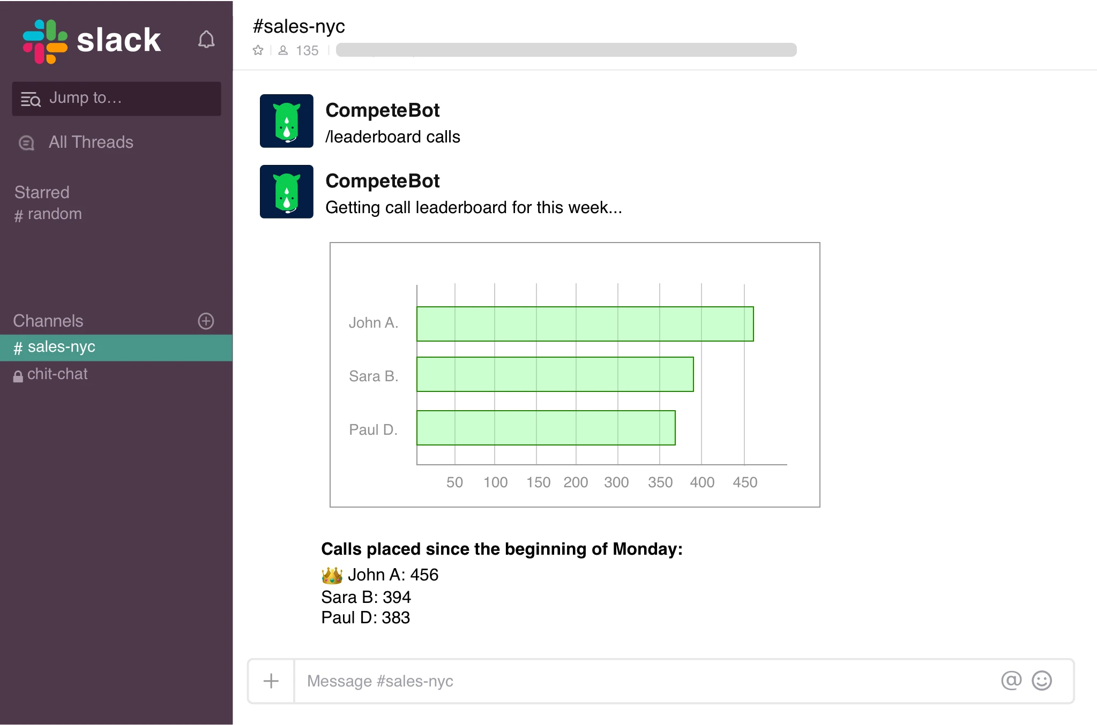Click CompeteBot avatar on the /leaderboard calls message
The height and width of the screenshot is (725, 1097).
click(287, 121)
